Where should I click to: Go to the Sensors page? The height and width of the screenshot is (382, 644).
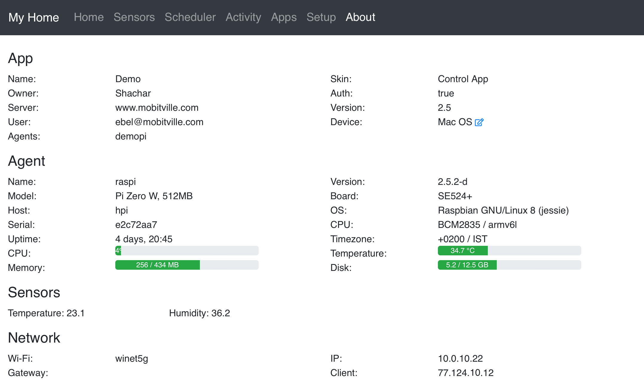click(x=134, y=17)
